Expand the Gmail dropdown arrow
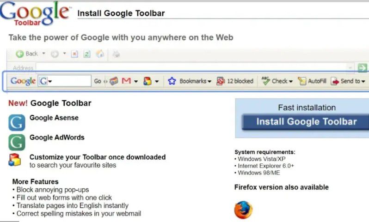This screenshot has width=369, height=222. coord(136,82)
